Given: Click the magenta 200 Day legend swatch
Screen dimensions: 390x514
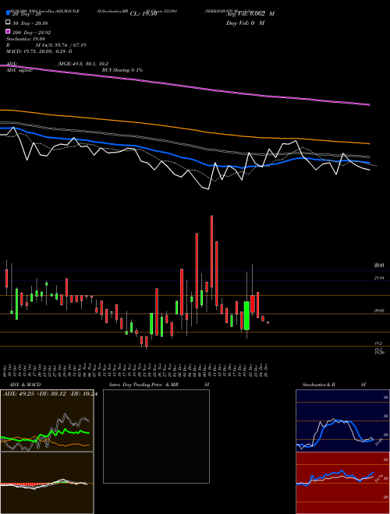Looking at the screenshot, I should [x=8, y=31].
